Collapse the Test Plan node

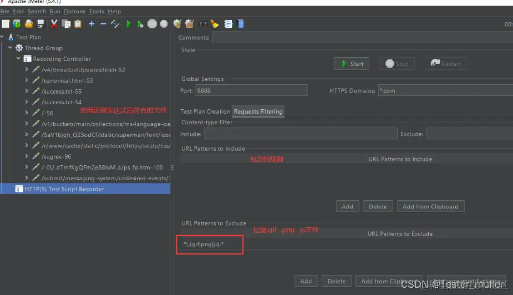[2, 37]
